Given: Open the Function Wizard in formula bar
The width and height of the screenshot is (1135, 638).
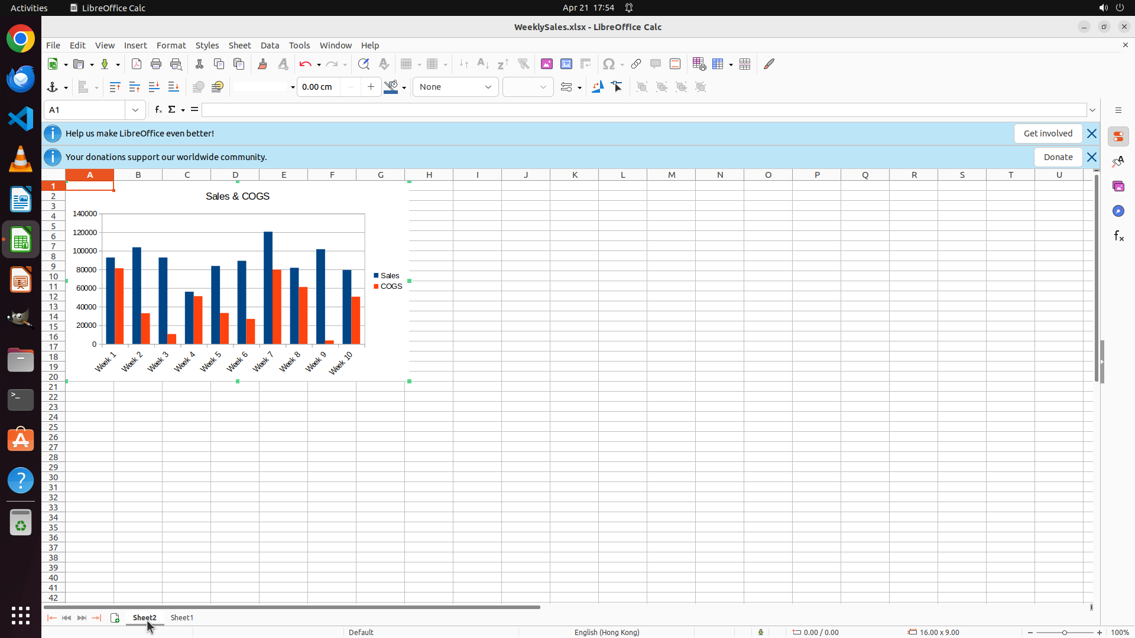Looking at the screenshot, I should [x=158, y=110].
